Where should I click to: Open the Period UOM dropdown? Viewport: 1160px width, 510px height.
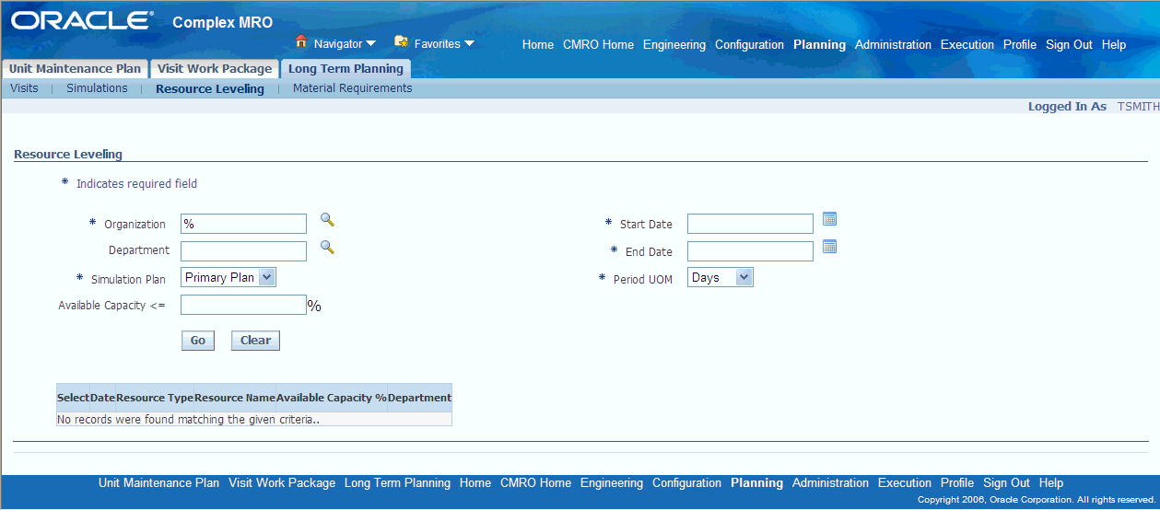pos(721,277)
